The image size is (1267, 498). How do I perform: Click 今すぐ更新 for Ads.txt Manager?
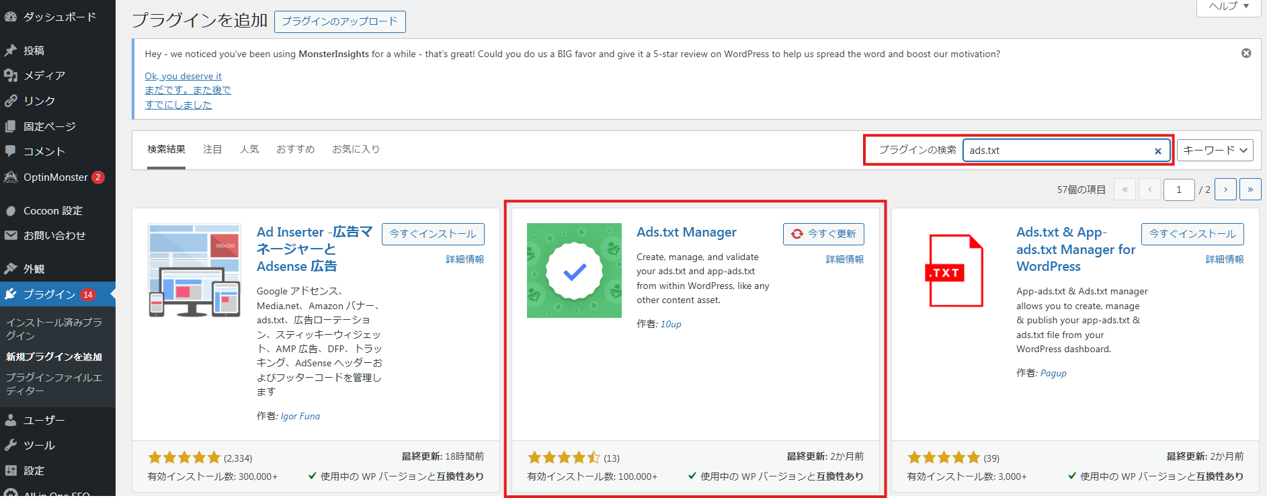click(x=823, y=234)
